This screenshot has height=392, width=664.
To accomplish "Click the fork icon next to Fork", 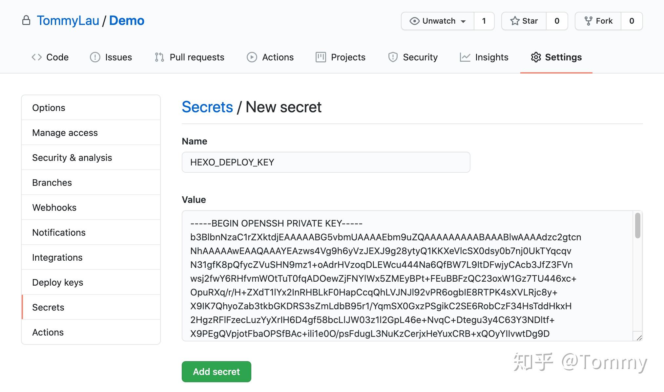I will point(588,21).
